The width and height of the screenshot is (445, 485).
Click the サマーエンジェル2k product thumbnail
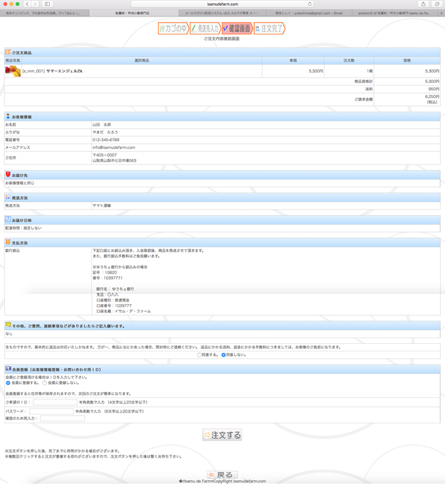click(12, 71)
